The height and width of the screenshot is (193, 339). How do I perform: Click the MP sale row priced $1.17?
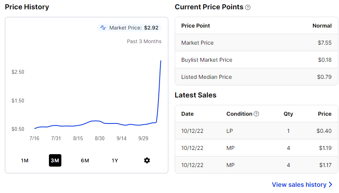[256, 165]
